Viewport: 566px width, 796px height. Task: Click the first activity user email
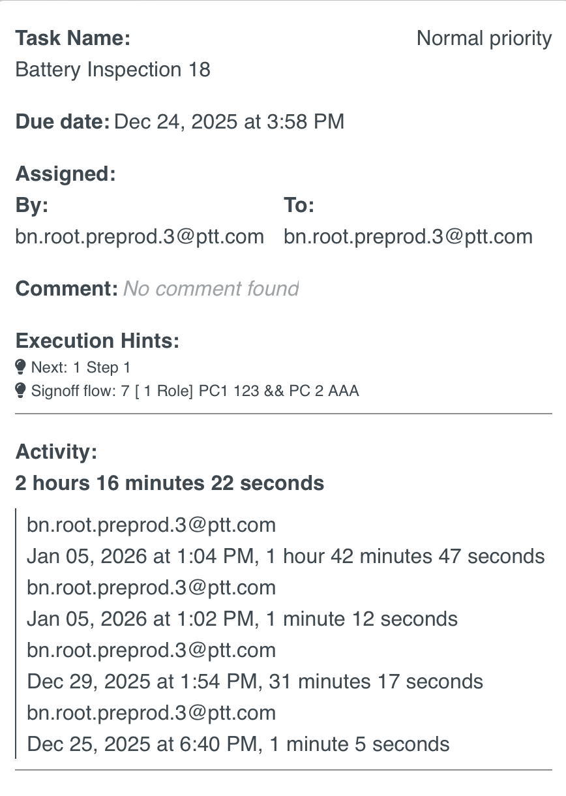(x=151, y=525)
